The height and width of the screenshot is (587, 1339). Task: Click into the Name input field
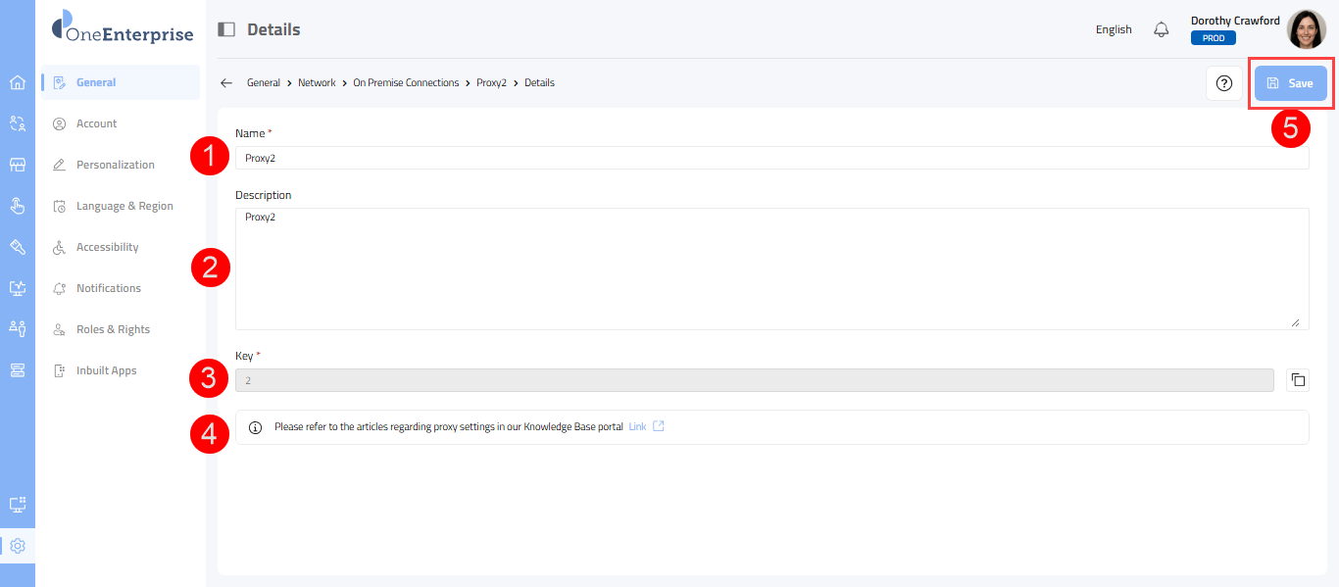coord(771,158)
